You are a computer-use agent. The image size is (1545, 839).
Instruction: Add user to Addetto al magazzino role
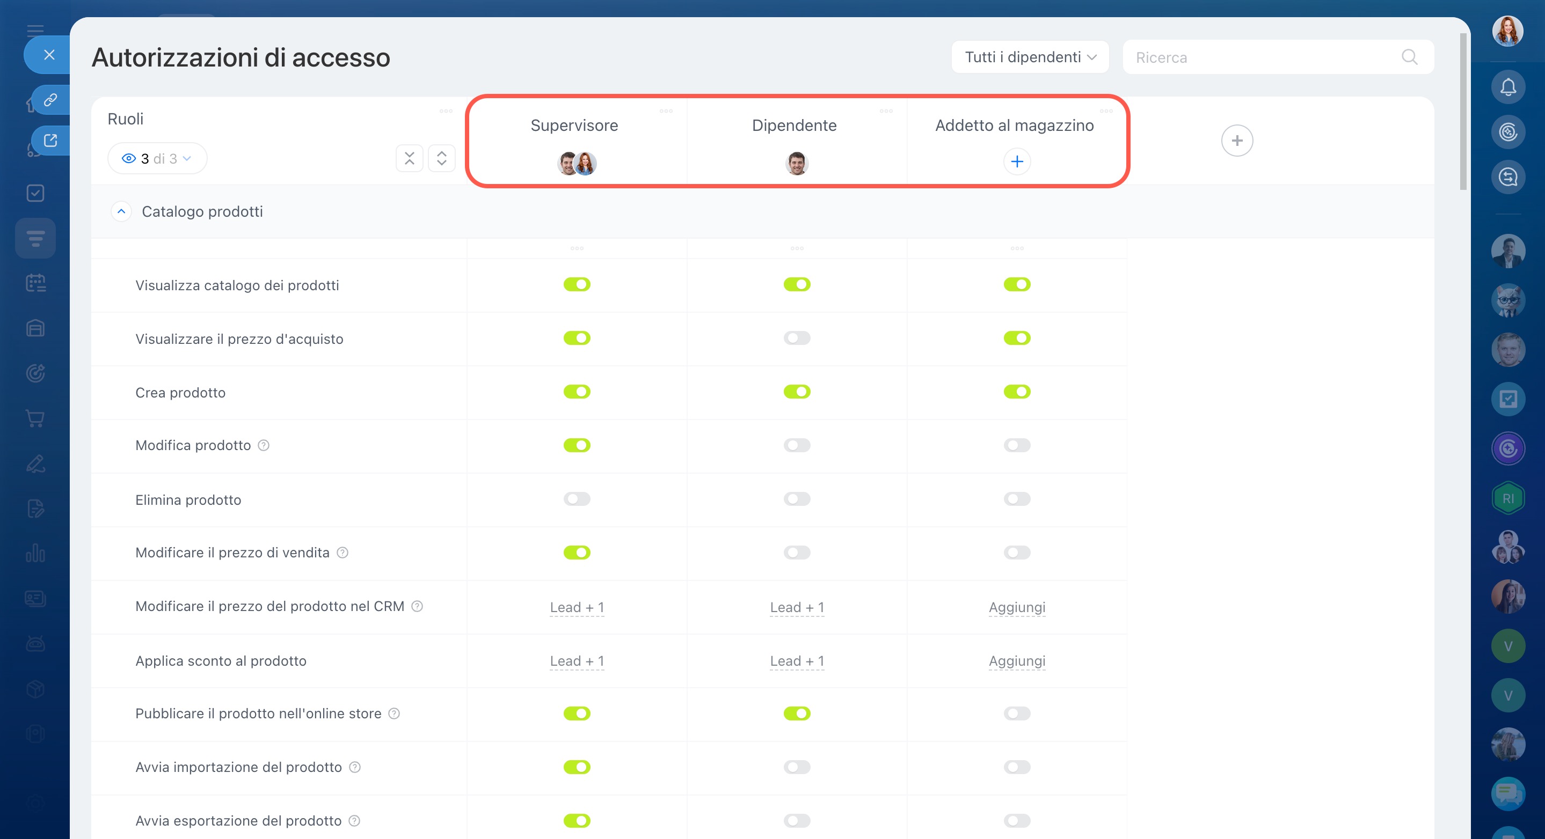point(1017,162)
